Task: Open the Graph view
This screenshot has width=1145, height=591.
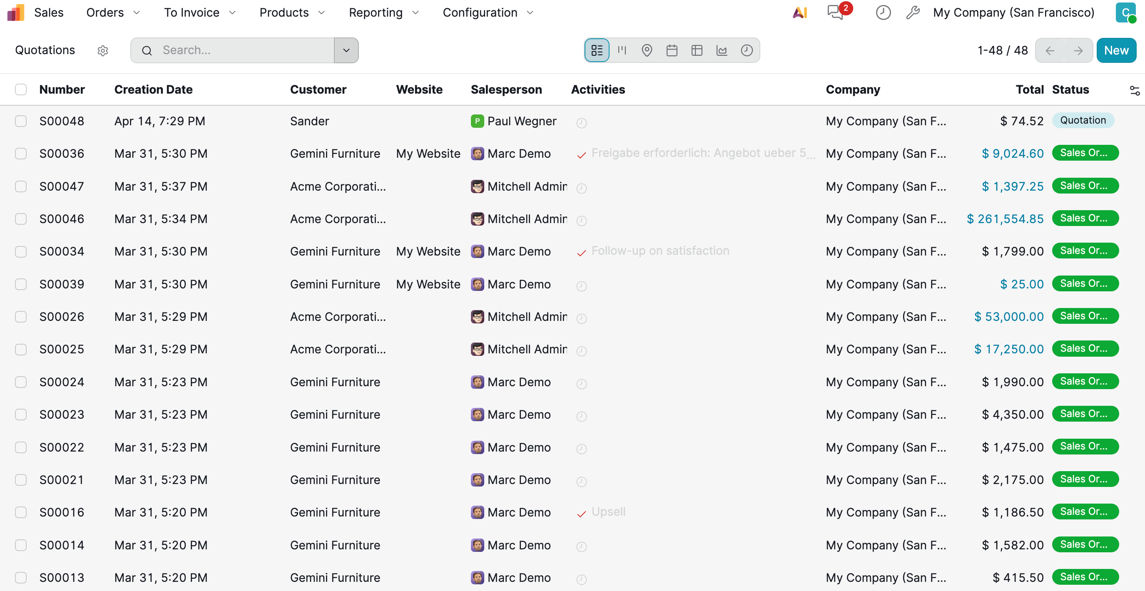Action: pos(722,50)
